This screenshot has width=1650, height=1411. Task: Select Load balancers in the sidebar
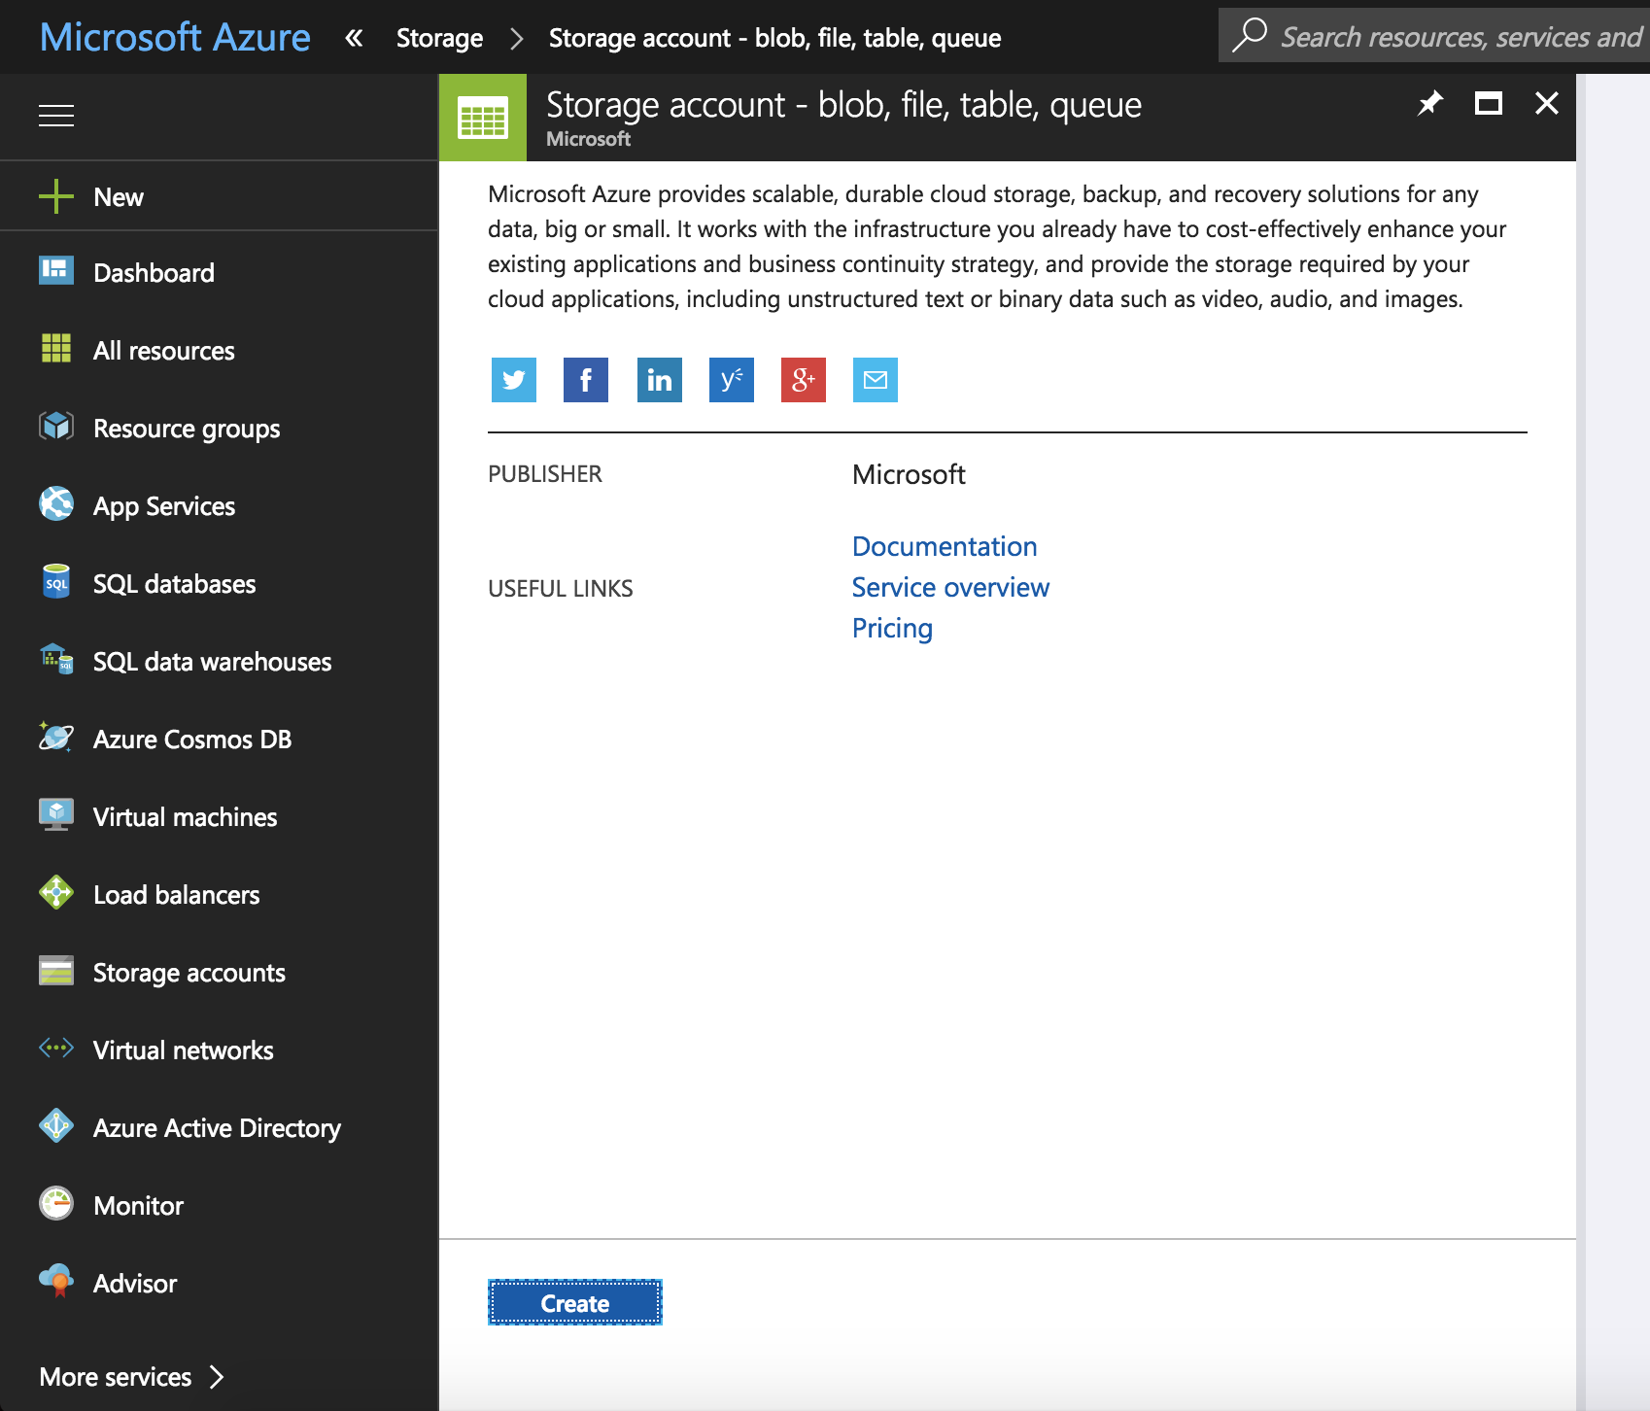tap(176, 894)
